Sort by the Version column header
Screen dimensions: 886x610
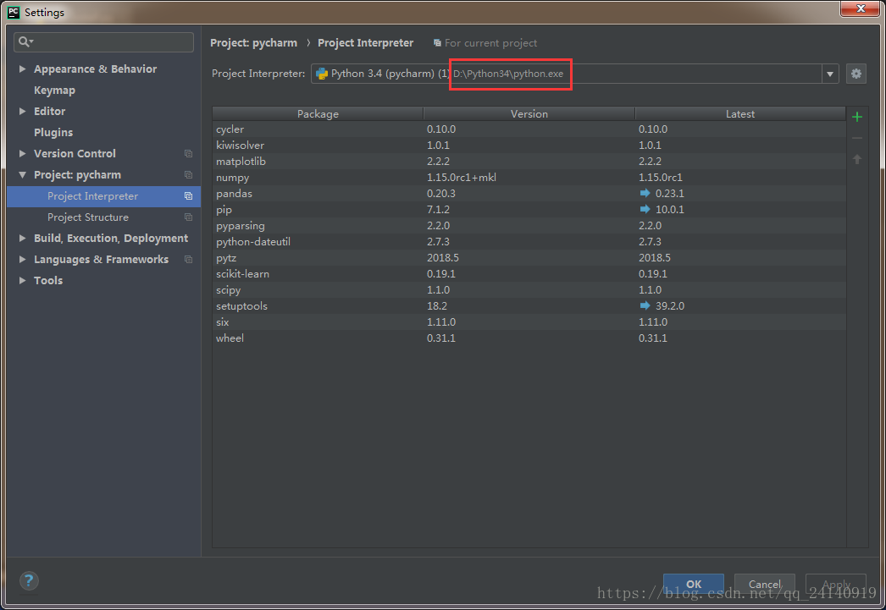click(529, 113)
